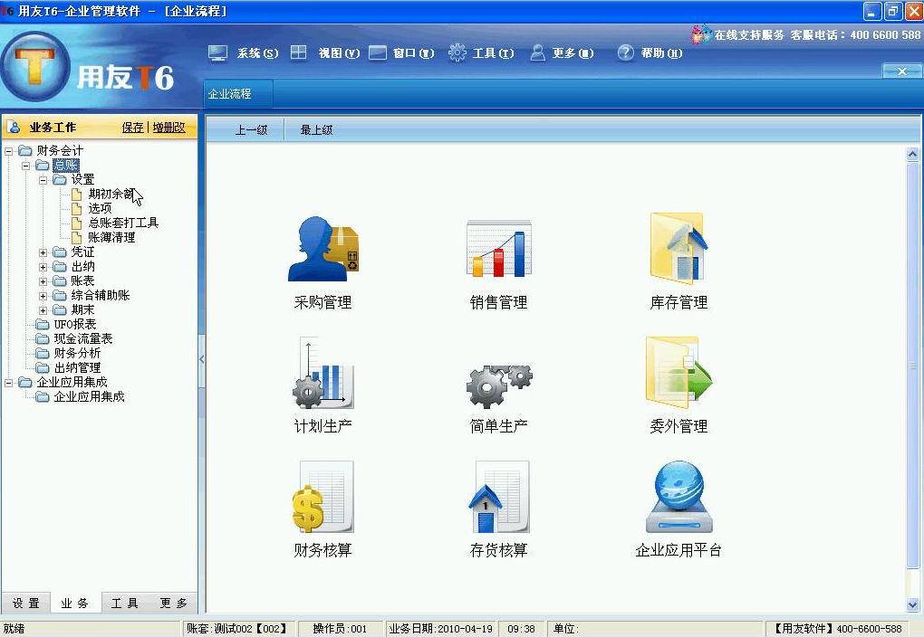
Task: Open the 采购管理 purchasing module icon
Action: (322, 249)
